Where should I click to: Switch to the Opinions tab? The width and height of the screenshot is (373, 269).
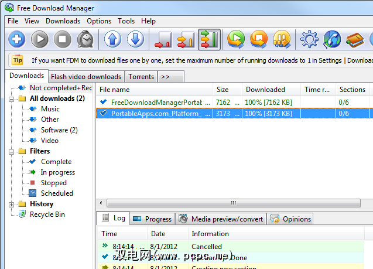coord(290,219)
